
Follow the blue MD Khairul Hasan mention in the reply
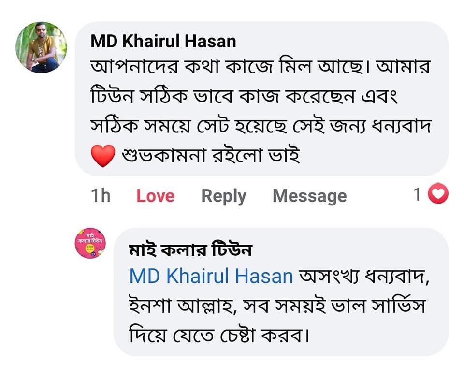211,276
